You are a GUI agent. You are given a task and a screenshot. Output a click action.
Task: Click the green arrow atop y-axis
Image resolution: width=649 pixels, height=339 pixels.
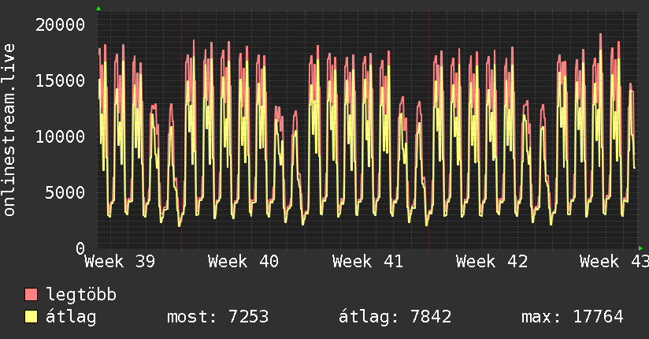point(98,9)
